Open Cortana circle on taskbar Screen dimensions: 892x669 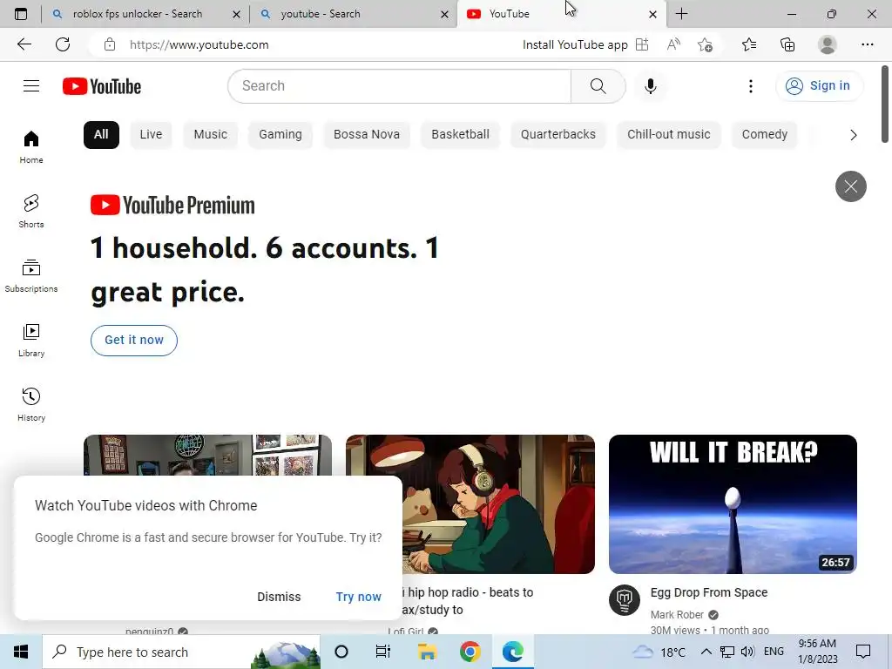coord(341,652)
